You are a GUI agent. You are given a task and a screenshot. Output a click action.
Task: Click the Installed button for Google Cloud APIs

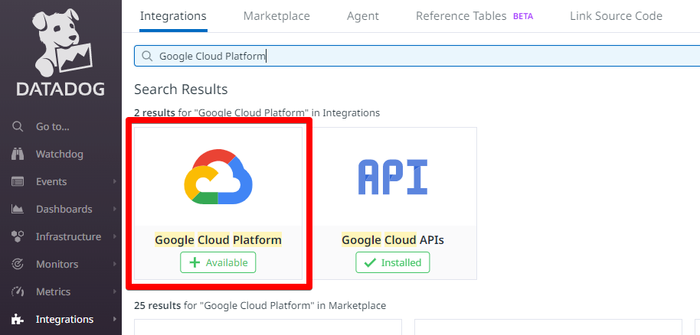click(x=393, y=262)
